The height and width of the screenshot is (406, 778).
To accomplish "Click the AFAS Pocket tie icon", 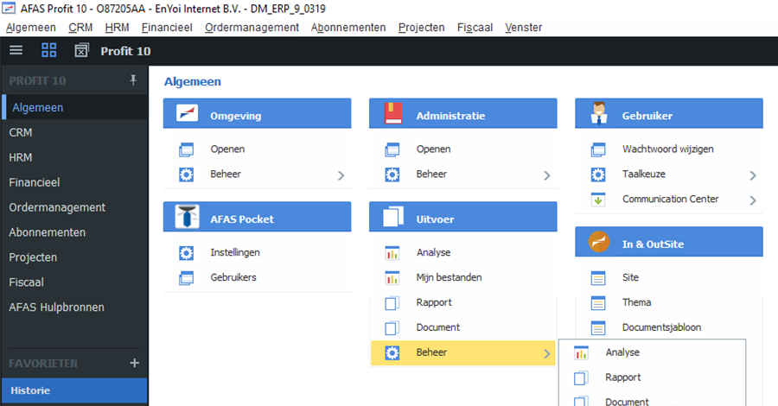I will coord(187,217).
